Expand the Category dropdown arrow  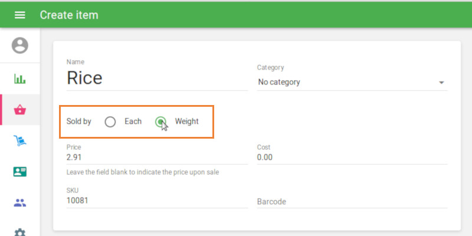tap(441, 83)
